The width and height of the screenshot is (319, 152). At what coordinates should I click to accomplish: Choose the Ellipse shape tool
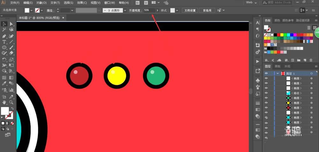click(x=4, y=48)
